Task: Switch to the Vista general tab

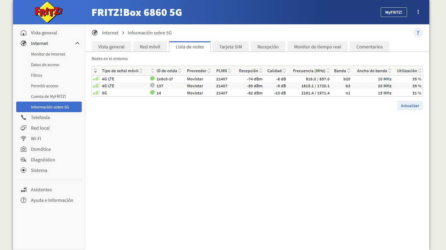Action: 111,47
